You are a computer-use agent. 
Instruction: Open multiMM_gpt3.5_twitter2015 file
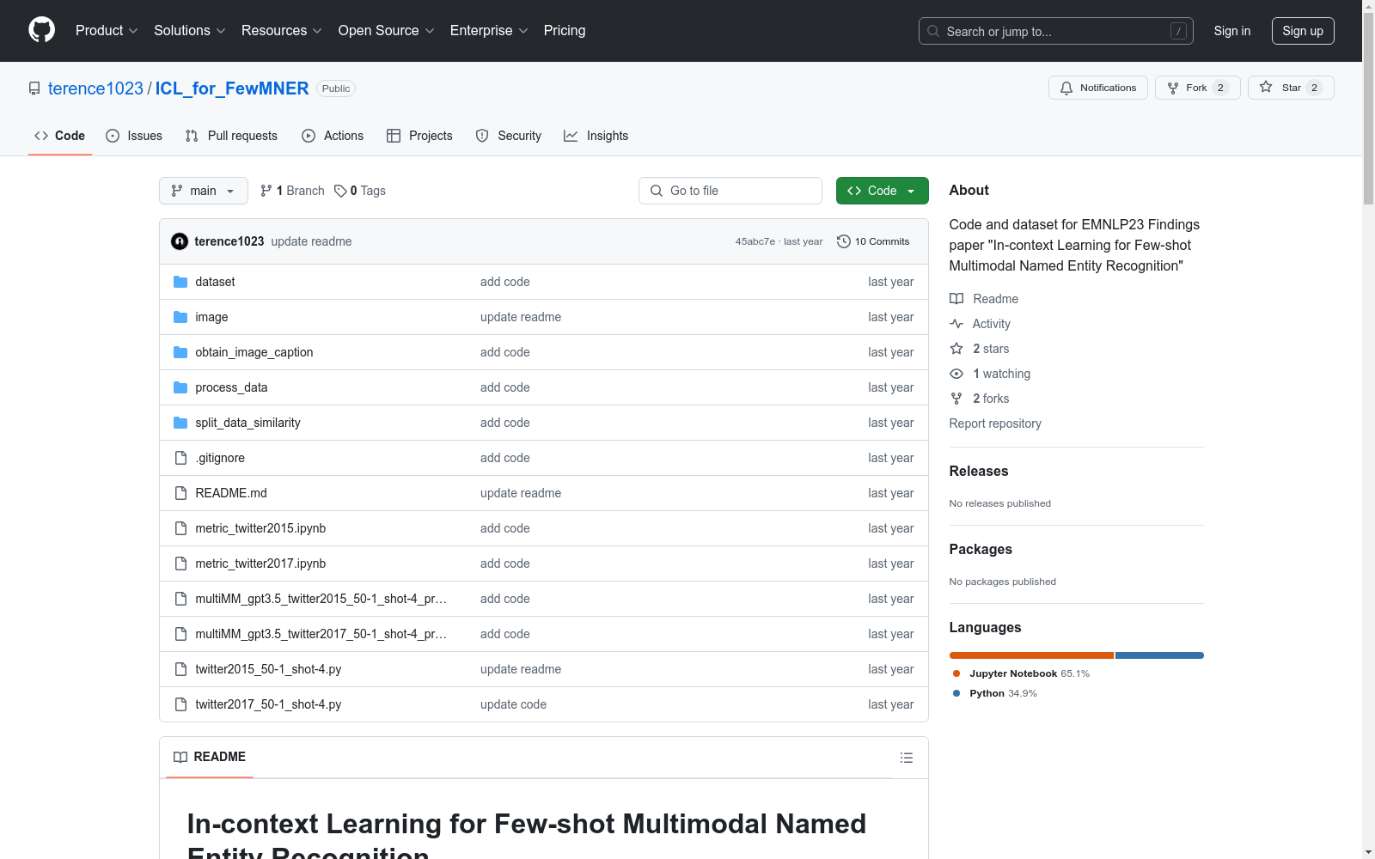coord(321,599)
